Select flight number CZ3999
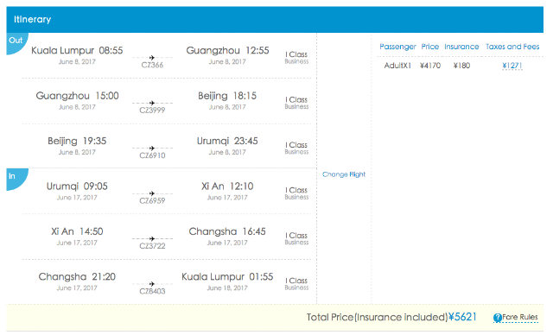The image size is (553, 335). coord(152,111)
